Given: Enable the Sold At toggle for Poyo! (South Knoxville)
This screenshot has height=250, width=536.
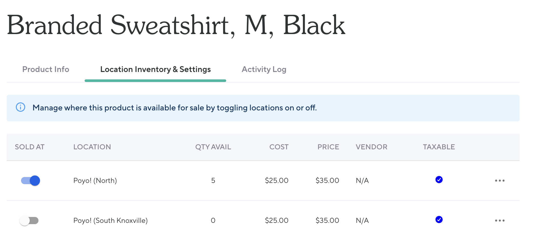Looking at the screenshot, I should 29,221.
